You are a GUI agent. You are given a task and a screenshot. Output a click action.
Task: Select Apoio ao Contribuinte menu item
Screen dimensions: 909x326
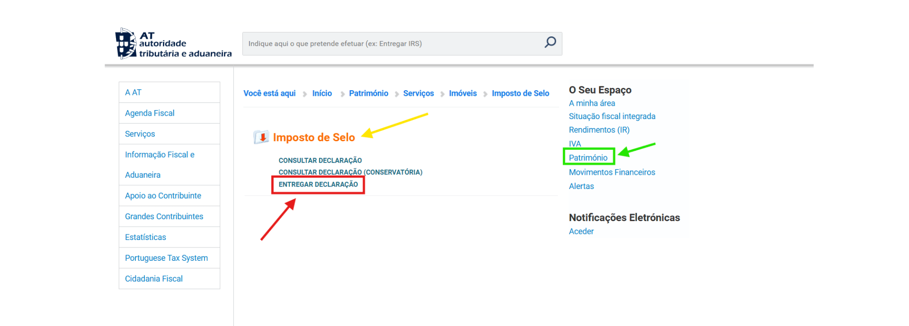163,196
